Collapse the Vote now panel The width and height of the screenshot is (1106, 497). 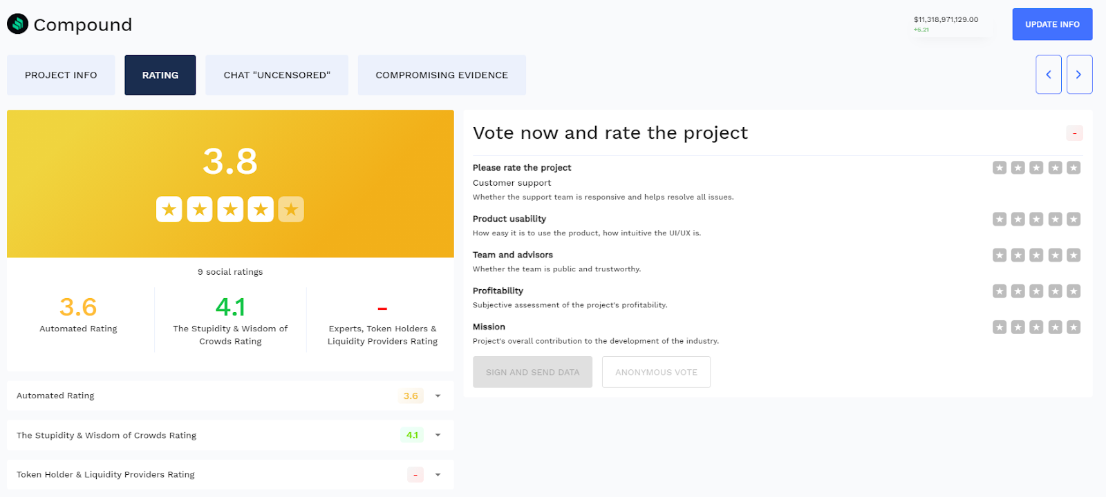click(x=1074, y=133)
